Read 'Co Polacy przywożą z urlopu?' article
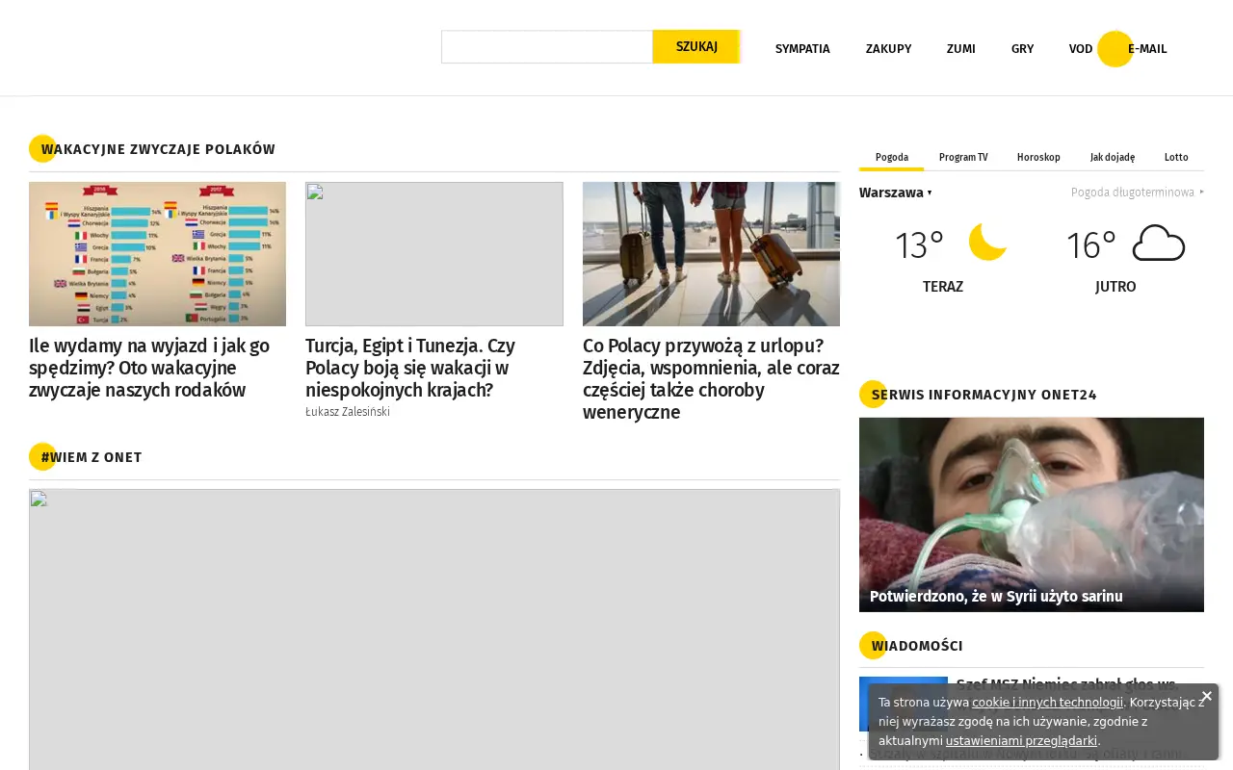The image size is (1233, 770). (711, 379)
